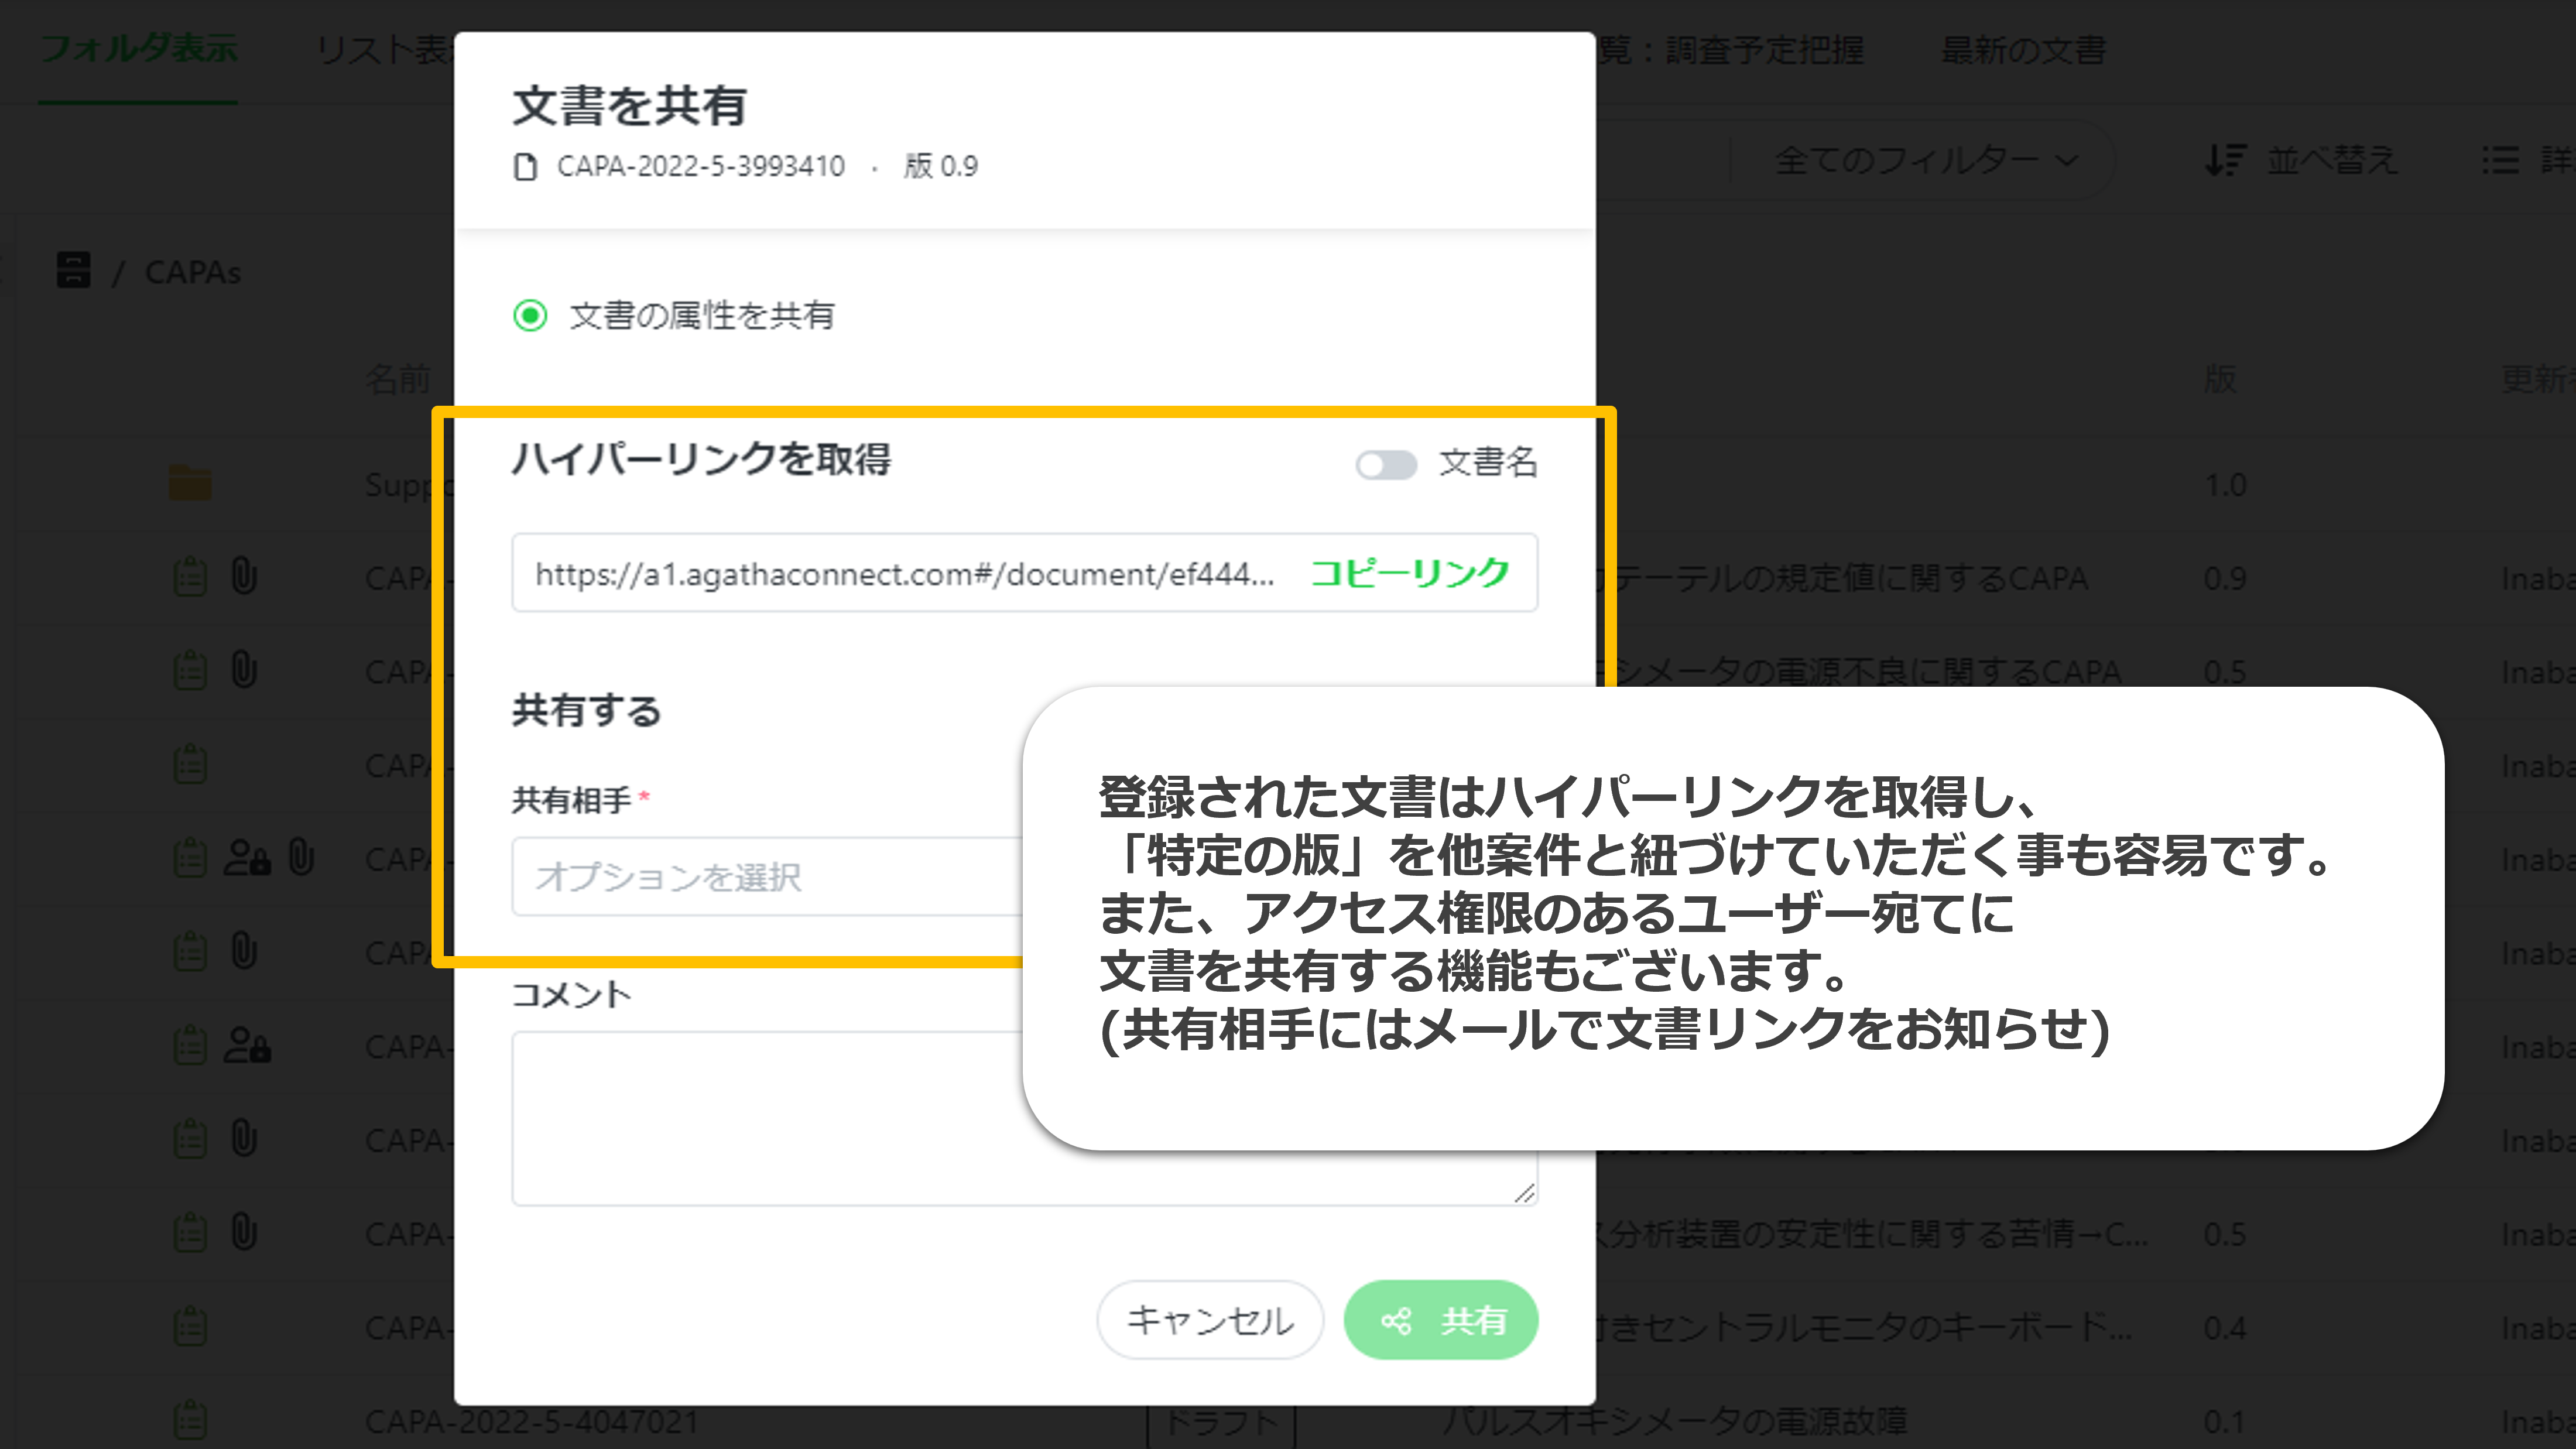This screenshot has height=1449, width=2576.
Task: Click the version 1.0 cell
Action: click(x=2225, y=485)
